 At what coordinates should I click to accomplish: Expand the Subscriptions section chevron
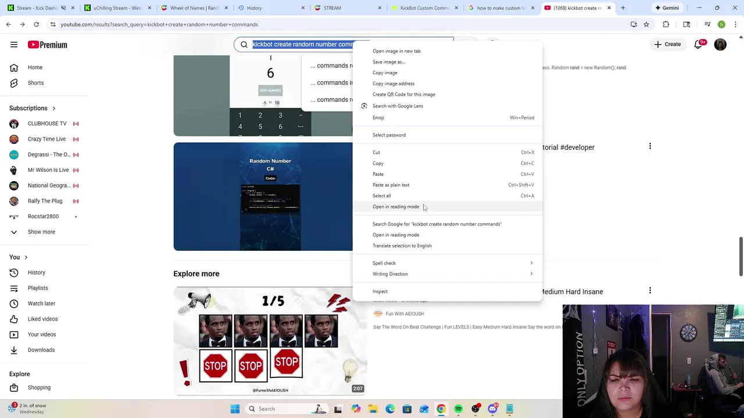click(53, 108)
